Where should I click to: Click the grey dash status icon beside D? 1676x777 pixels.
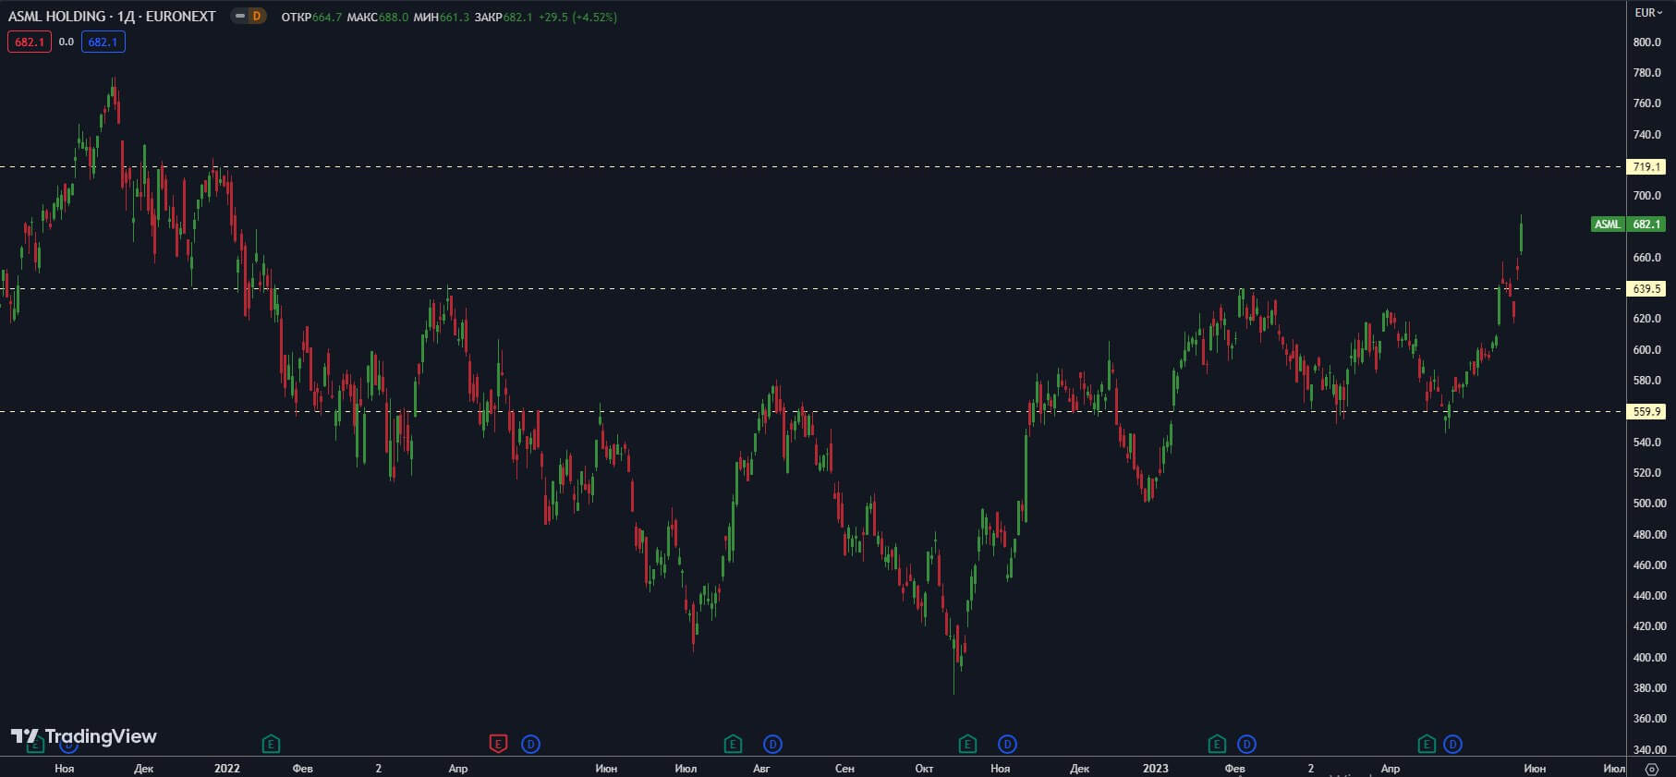click(240, 17)
